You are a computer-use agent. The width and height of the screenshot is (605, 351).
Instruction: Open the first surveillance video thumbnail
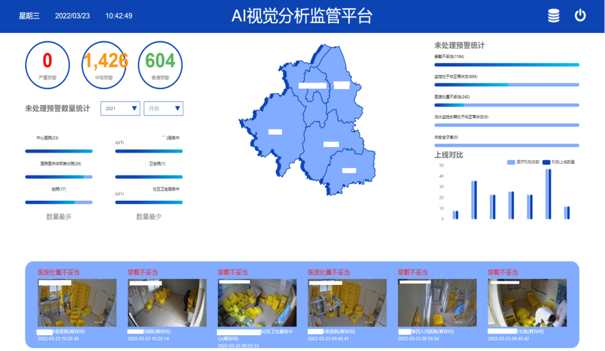point(77,303)
